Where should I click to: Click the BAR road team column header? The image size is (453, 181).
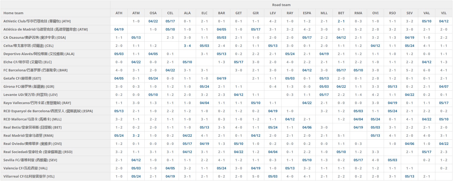(x=221, y=13)
